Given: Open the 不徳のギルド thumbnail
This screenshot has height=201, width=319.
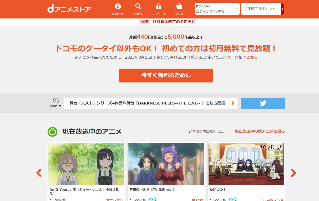Looking at the screenshot, I should point(166,164).
